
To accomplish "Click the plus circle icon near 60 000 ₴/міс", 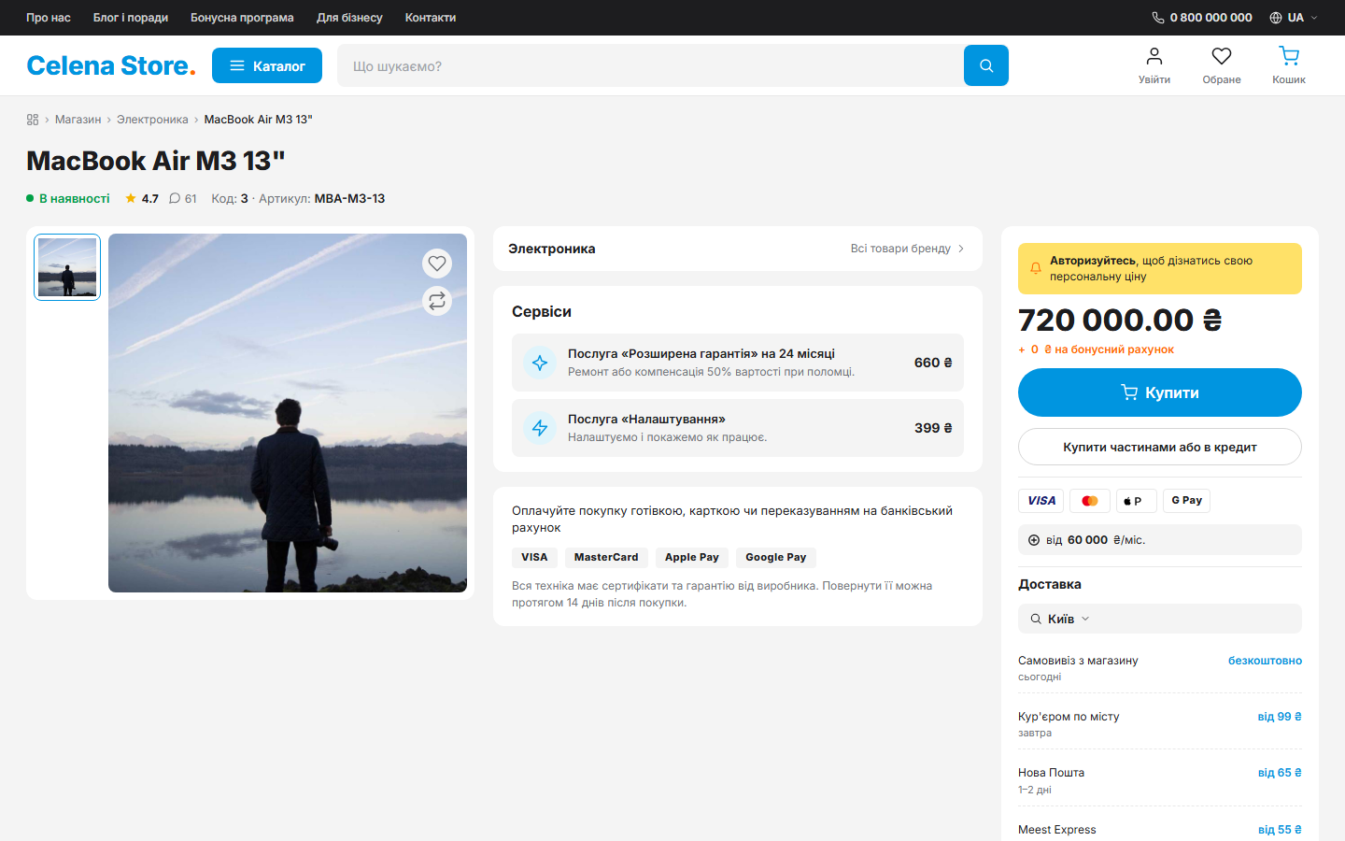I will 1034,540.
